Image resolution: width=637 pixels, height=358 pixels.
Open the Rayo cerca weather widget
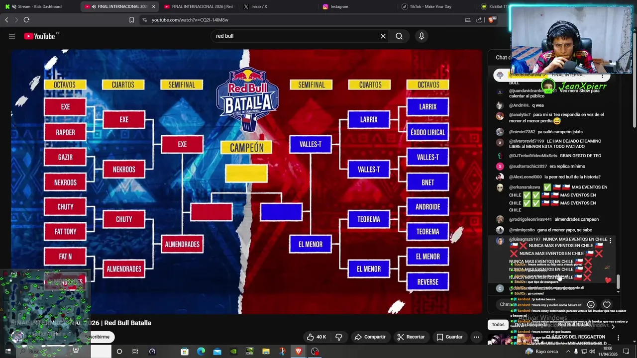[542, 352]
